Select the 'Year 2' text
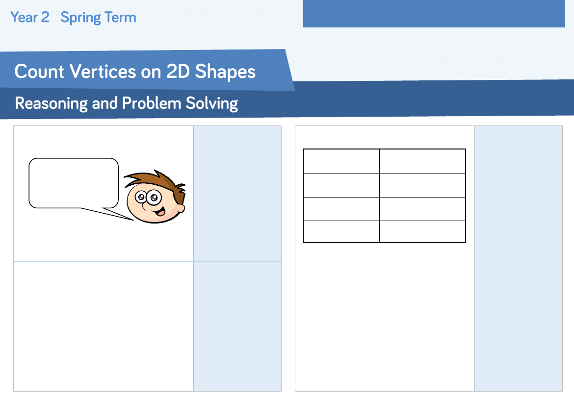 pos(30,18)
